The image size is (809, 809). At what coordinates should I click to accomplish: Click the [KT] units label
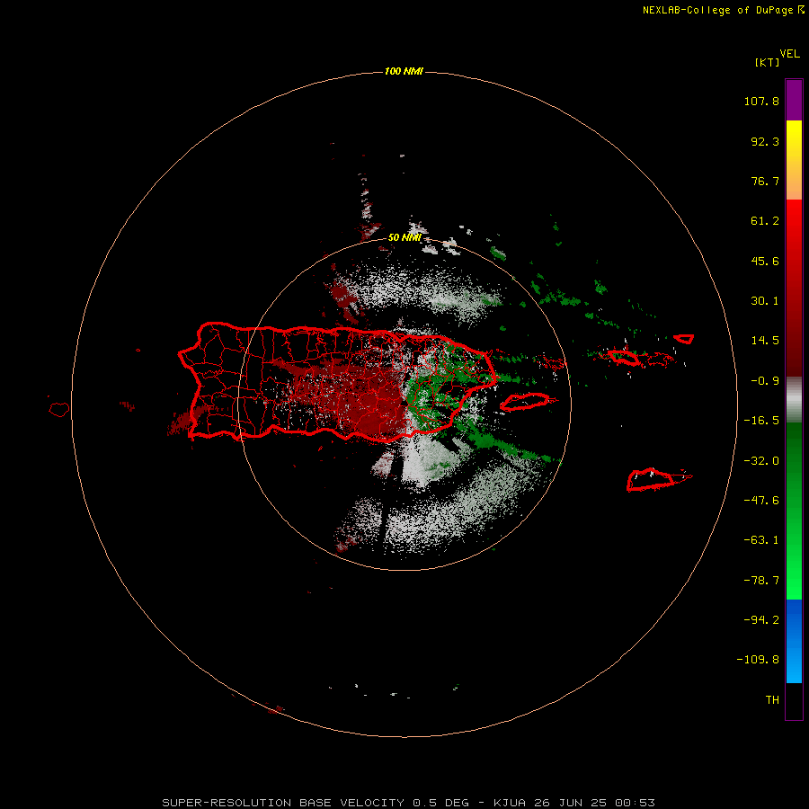768,62
